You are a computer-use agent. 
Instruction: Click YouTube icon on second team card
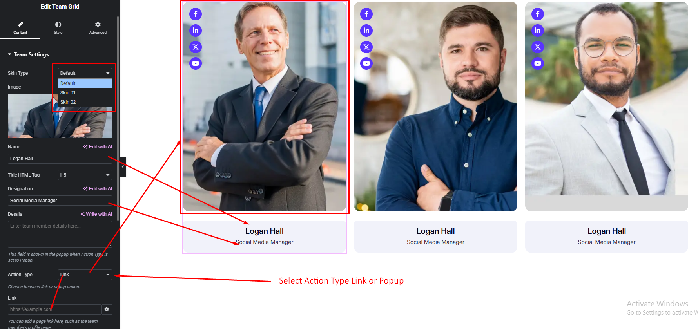click(366, 63)
